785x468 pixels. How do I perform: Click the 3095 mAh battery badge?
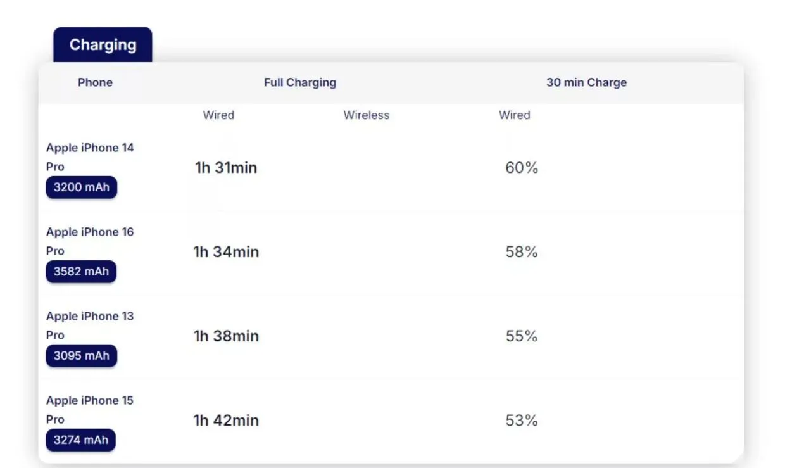[81, 356]
